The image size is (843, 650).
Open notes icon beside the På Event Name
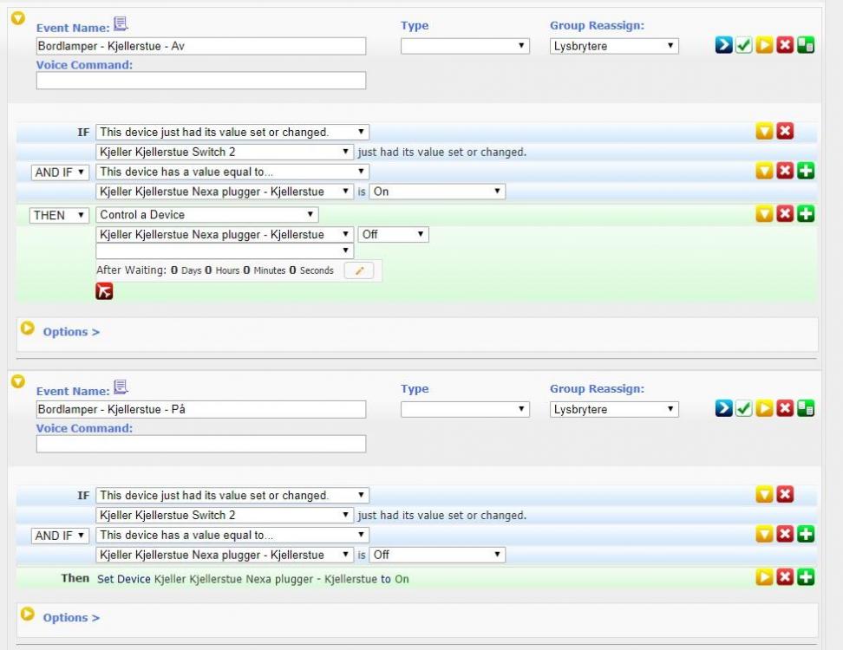coord(121,387)
